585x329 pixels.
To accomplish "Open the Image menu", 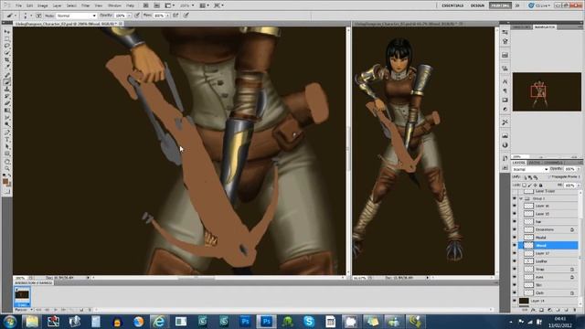I will click(x=43, y=5).
